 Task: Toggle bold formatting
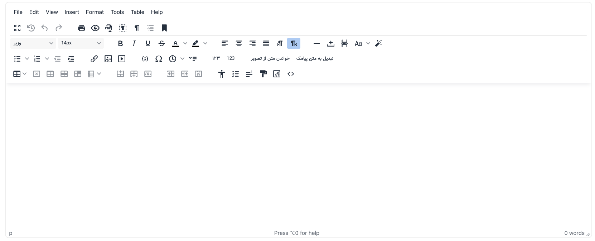click(x=120, y=43)
